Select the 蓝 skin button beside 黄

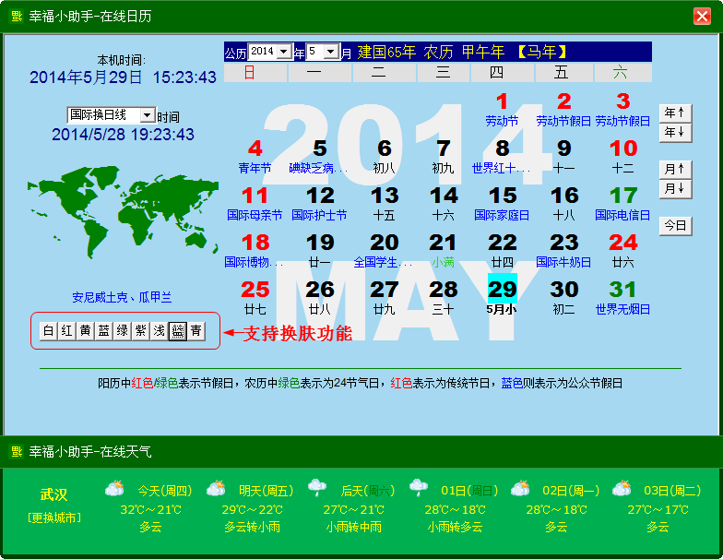point(103,330)
